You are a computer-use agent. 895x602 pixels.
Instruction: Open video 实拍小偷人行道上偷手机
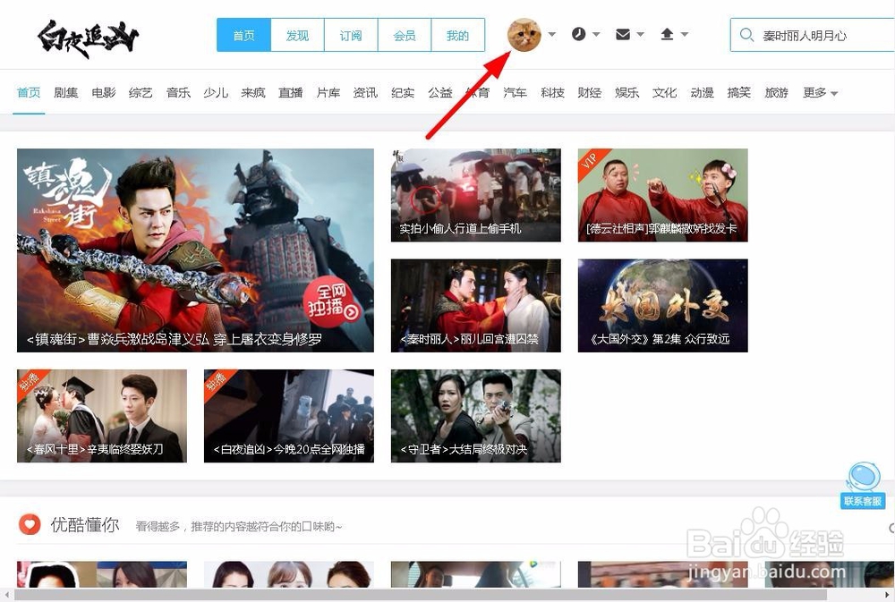coord(476,195)
